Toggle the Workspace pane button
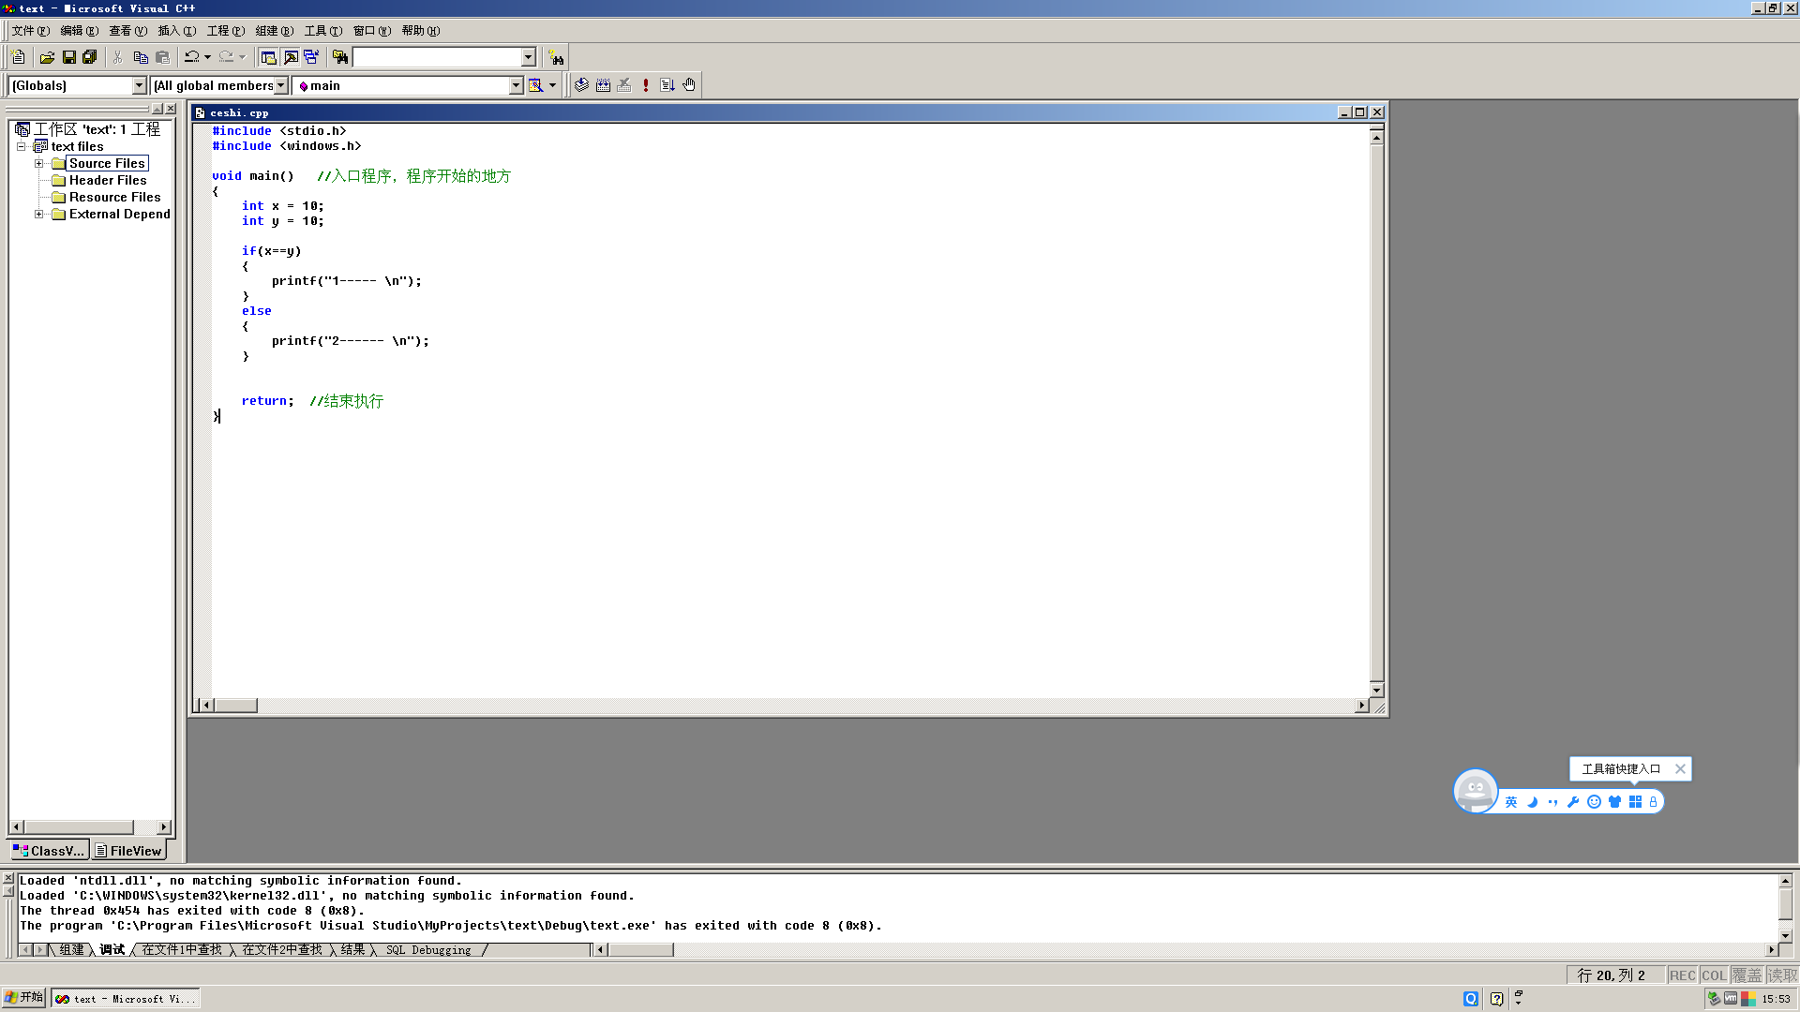 [x=268, y=57]
